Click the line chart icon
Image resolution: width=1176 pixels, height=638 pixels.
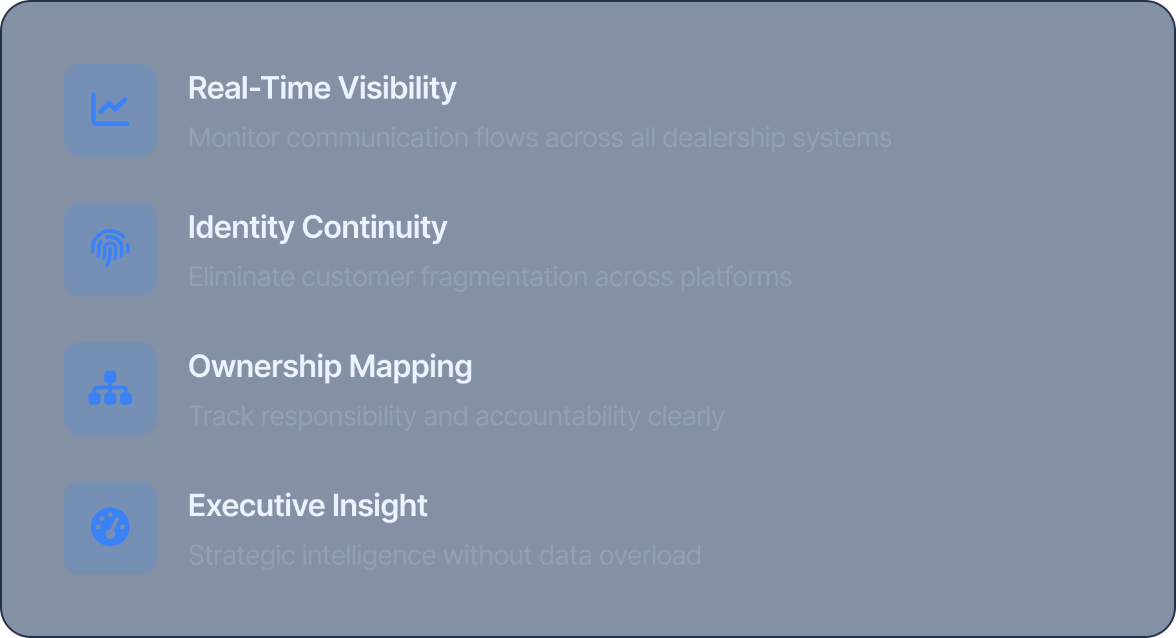[x=110, y=110]
